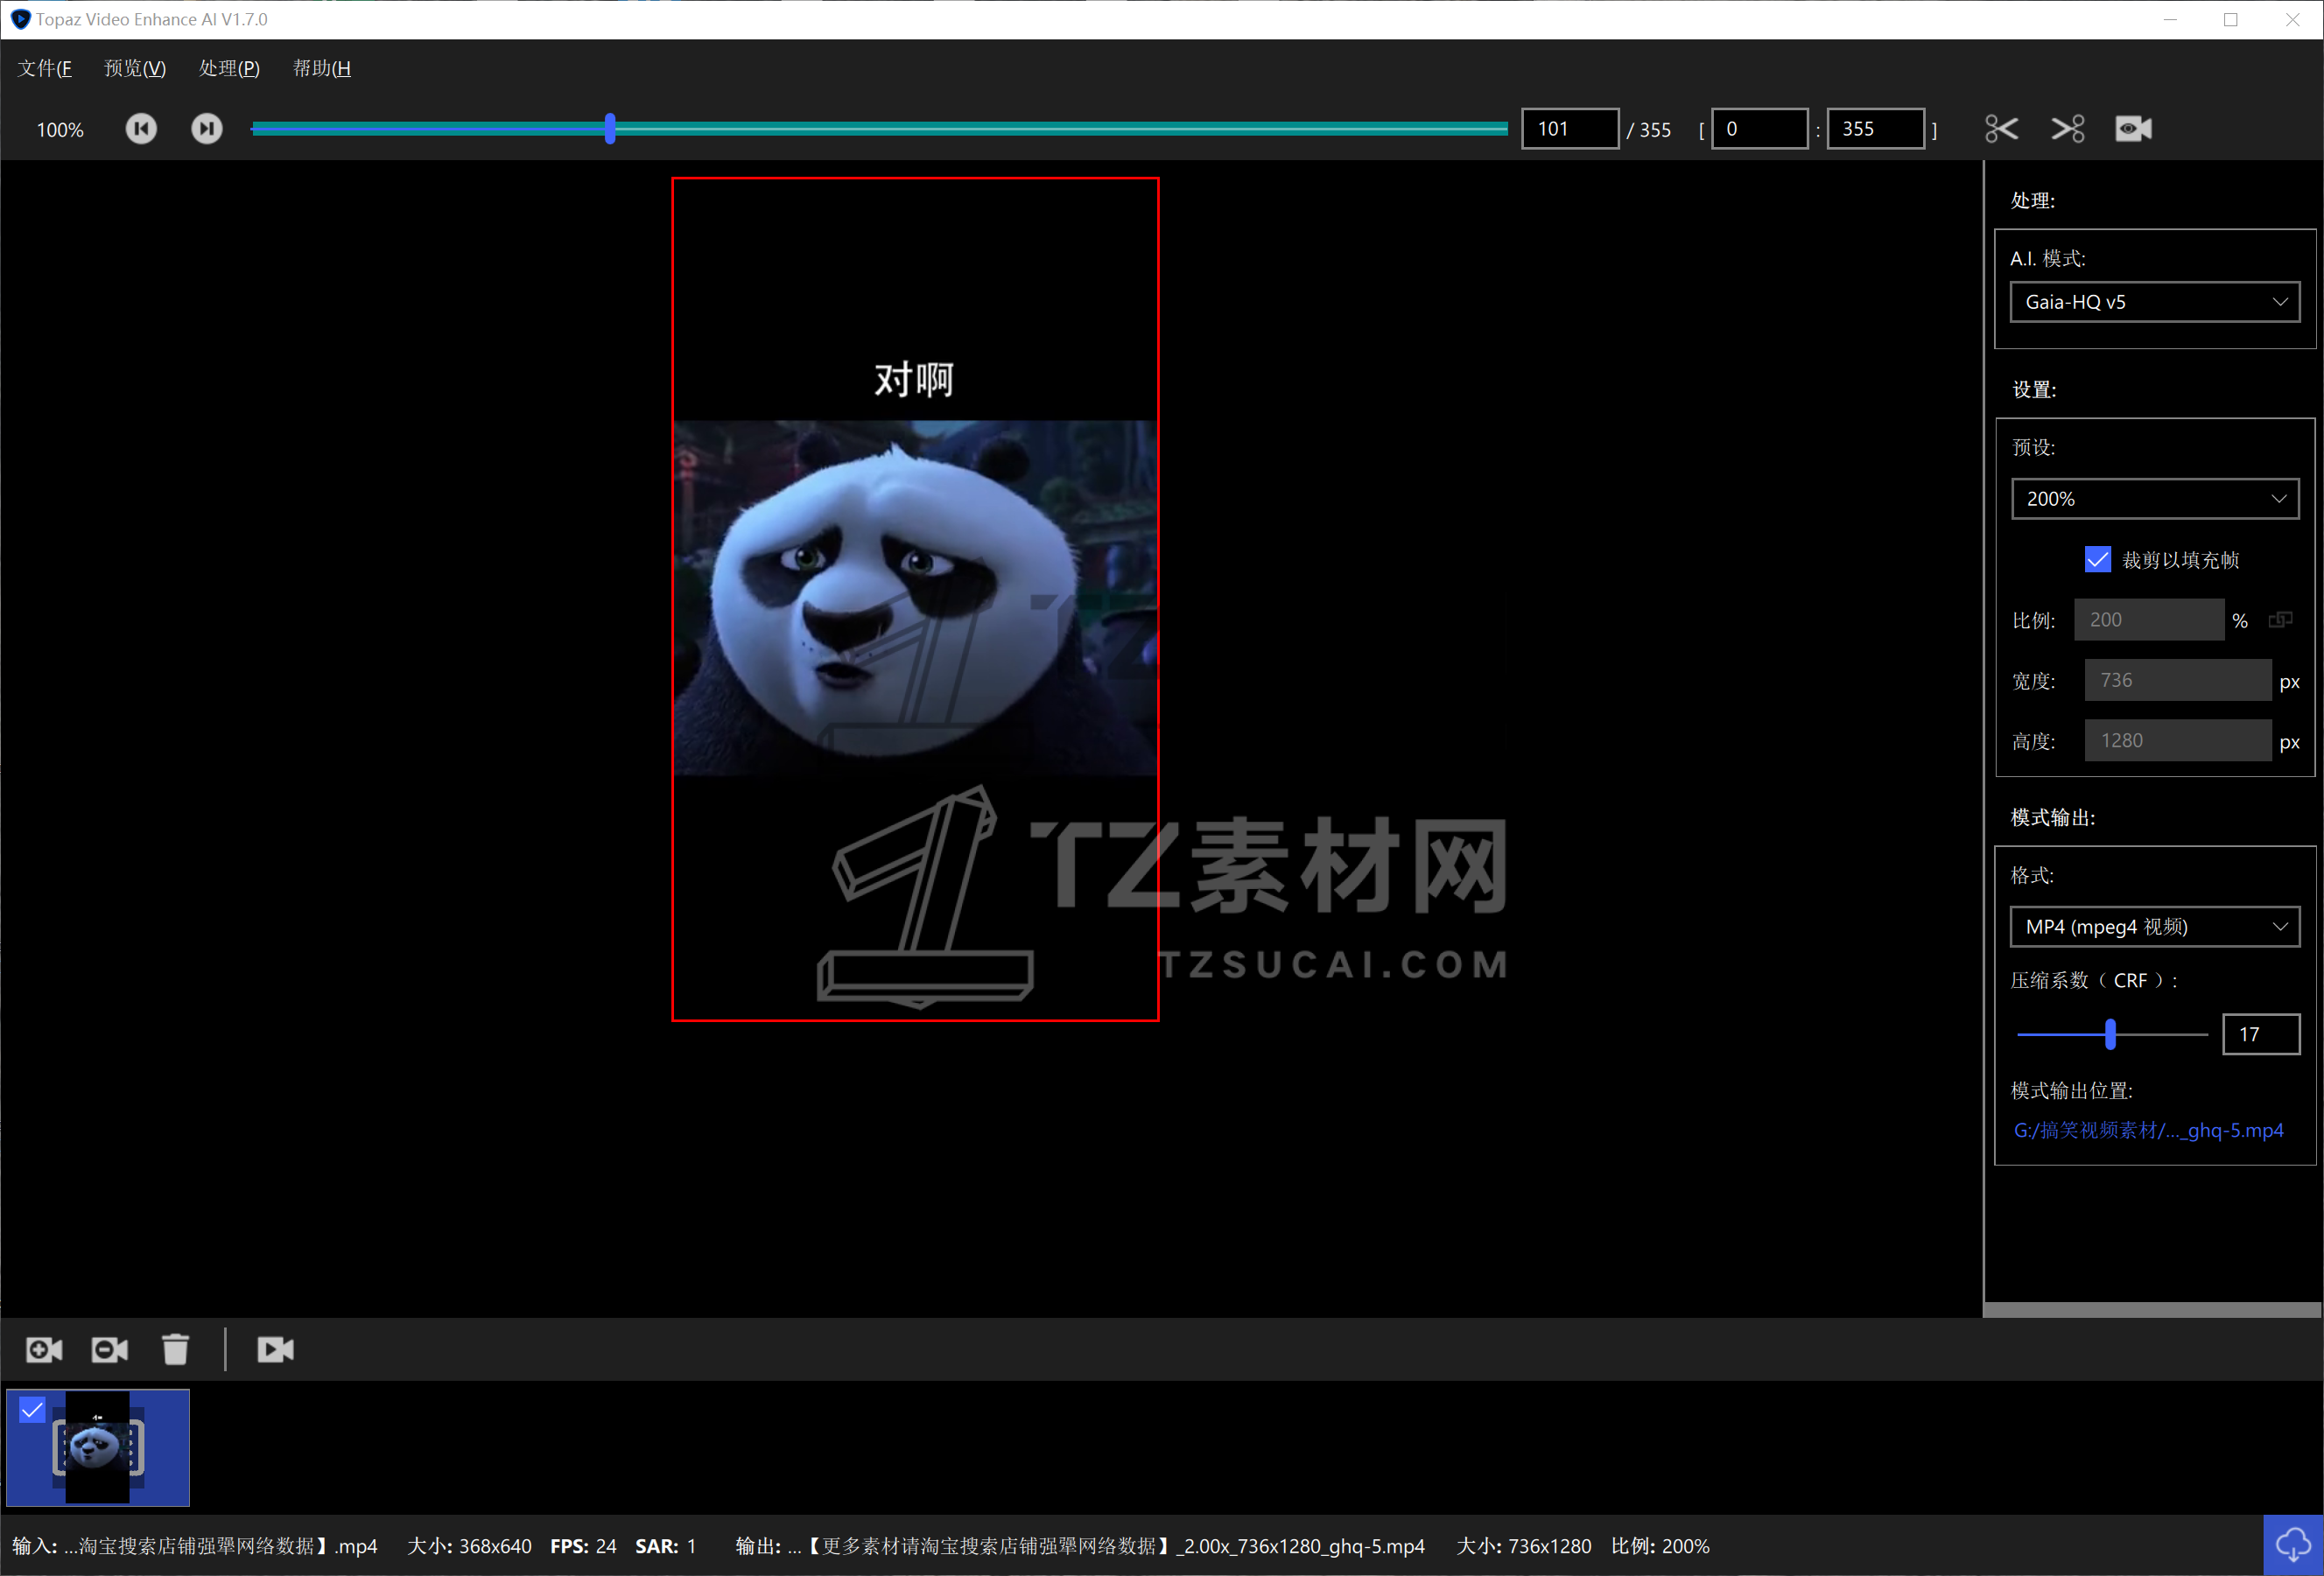The image size is (2324, 1576).
Task: Jump to previous frame button
Action: pyautogui.click(x=141, y=129)
